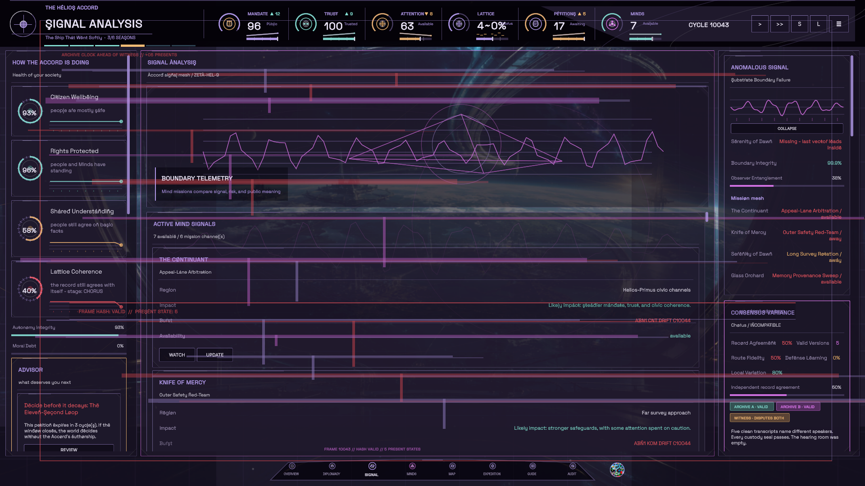
Task: Click the Record Agreement 50% value
Action: [x=787, y=343]
